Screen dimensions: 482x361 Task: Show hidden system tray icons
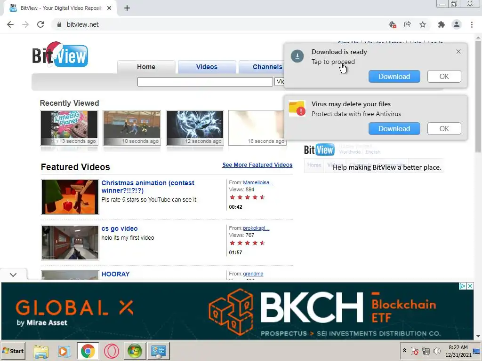(x=404, y=351)
